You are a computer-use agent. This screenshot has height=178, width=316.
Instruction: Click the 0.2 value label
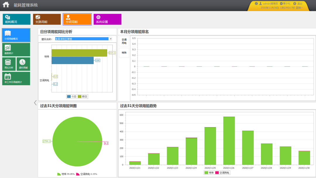click(55, 84)
